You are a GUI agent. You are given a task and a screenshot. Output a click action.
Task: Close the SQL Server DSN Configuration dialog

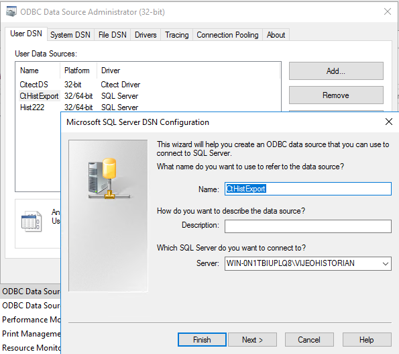[x=388, y=122]
